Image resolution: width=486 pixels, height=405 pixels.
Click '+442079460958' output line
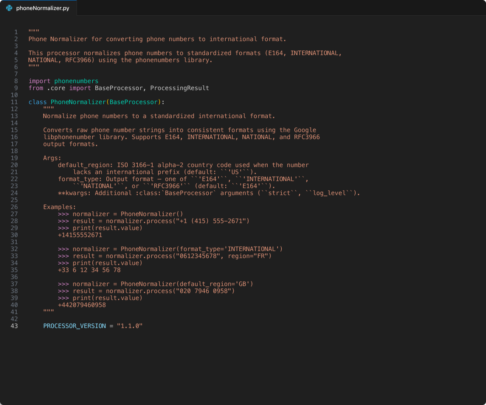tap(82, 305)
